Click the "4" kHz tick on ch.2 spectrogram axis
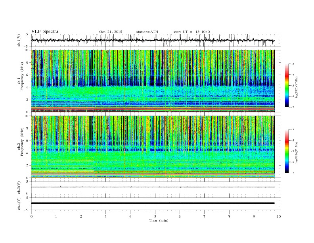The height and width of the screenshot is (243, 314). coord(28,153)
